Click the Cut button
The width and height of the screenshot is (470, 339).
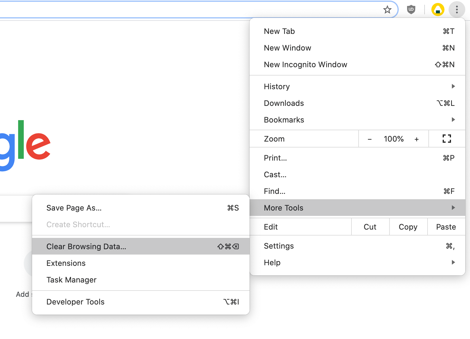coord(370,227)
